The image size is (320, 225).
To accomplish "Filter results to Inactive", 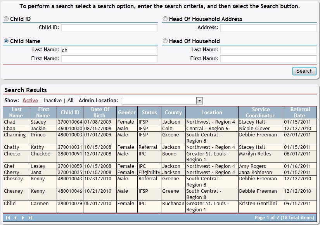I will [x=52, y=100].
